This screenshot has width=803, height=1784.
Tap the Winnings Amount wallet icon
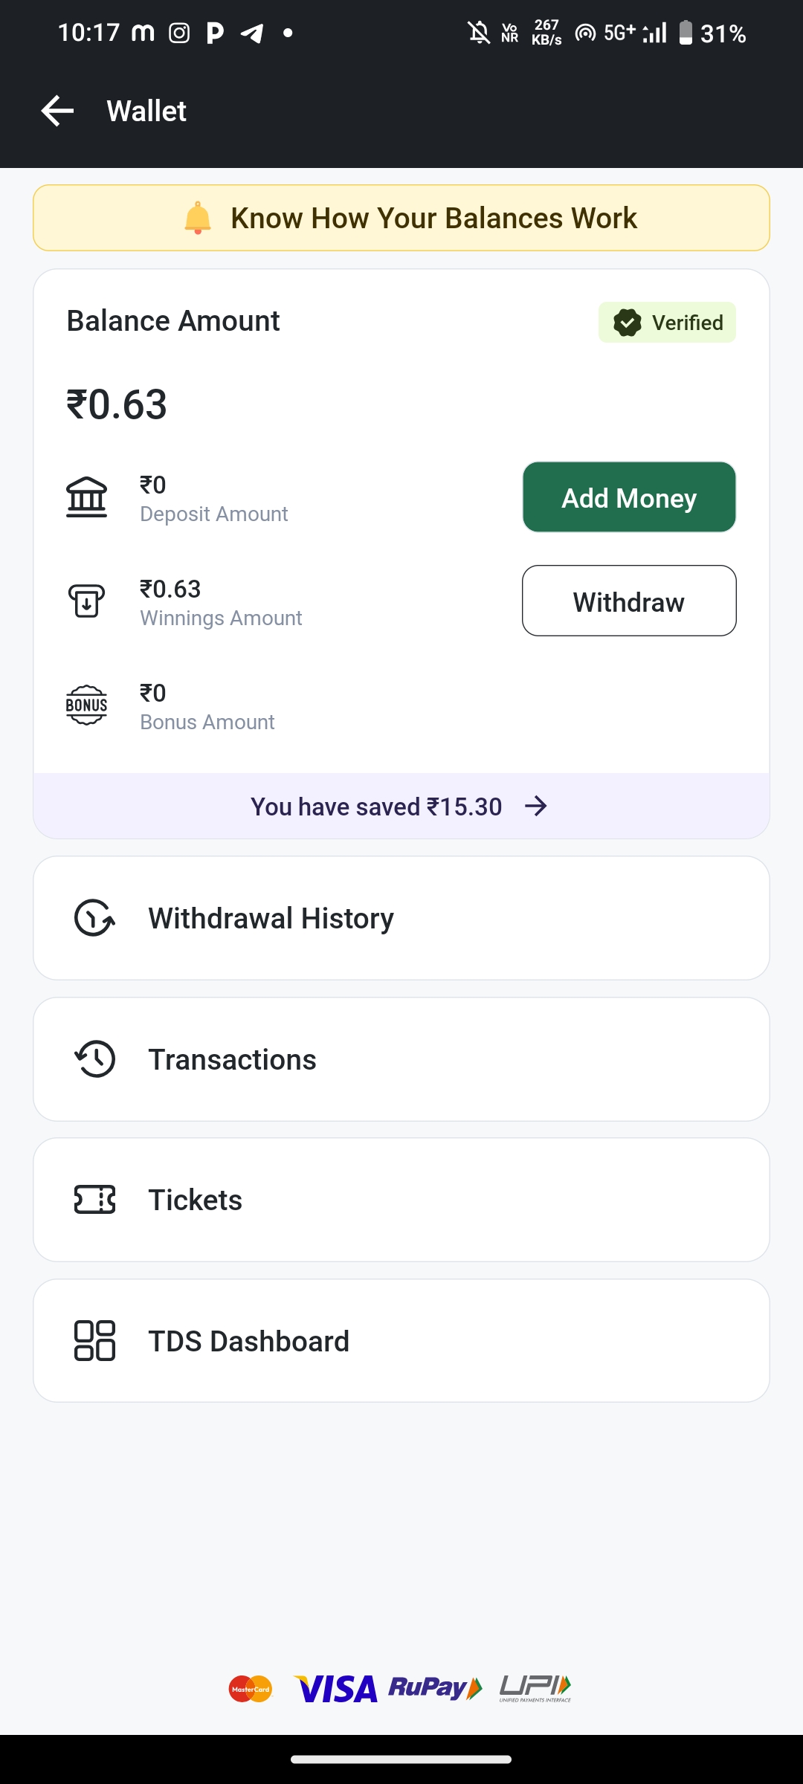[x=86, y=601]
